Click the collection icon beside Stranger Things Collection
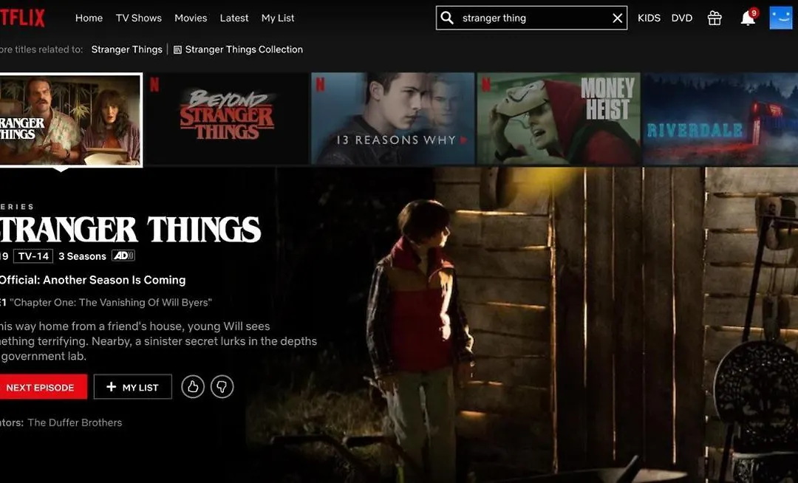This screenshot has height=483, width=798. point(177,49)
